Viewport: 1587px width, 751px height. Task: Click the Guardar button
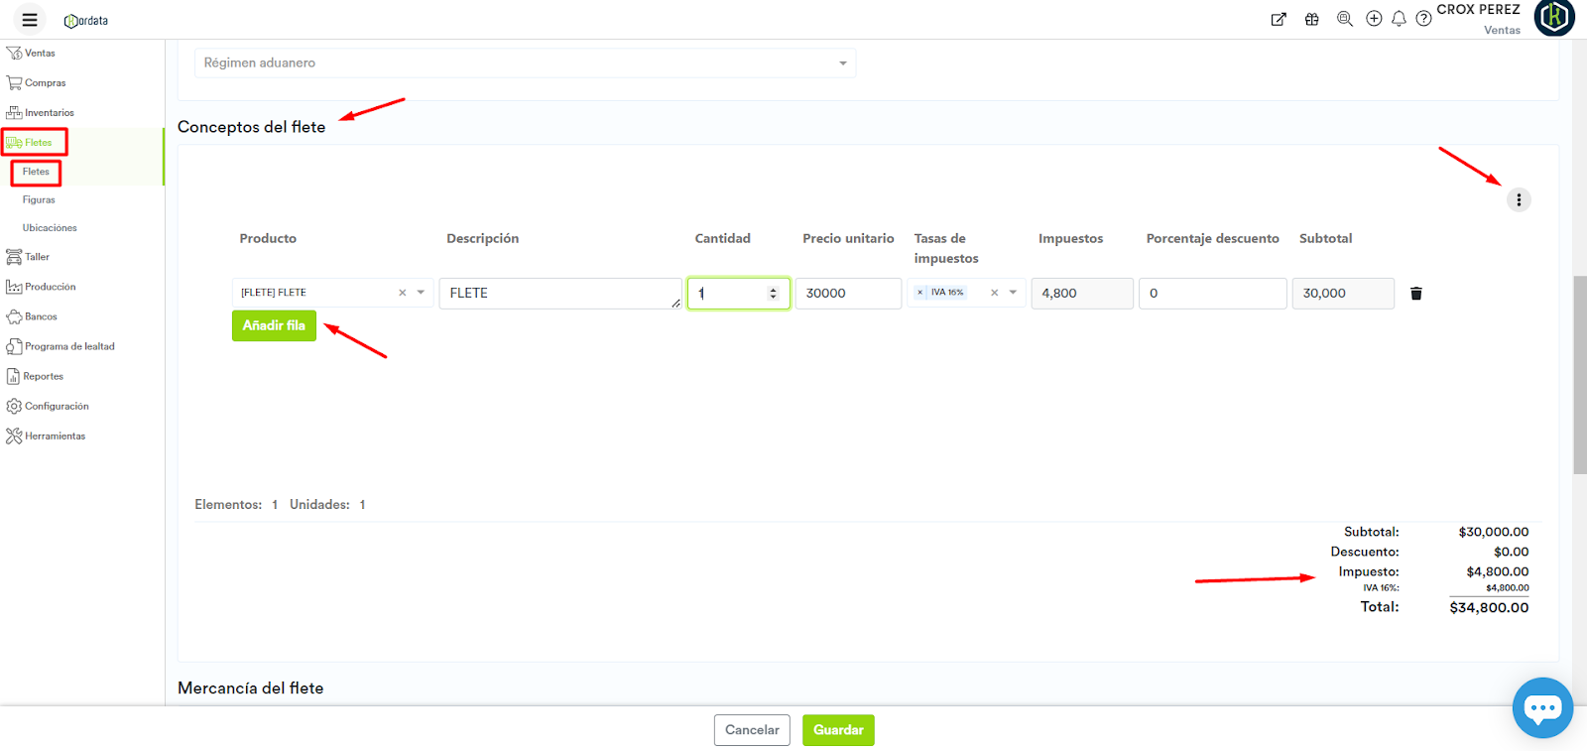click(x=838, y=730)
